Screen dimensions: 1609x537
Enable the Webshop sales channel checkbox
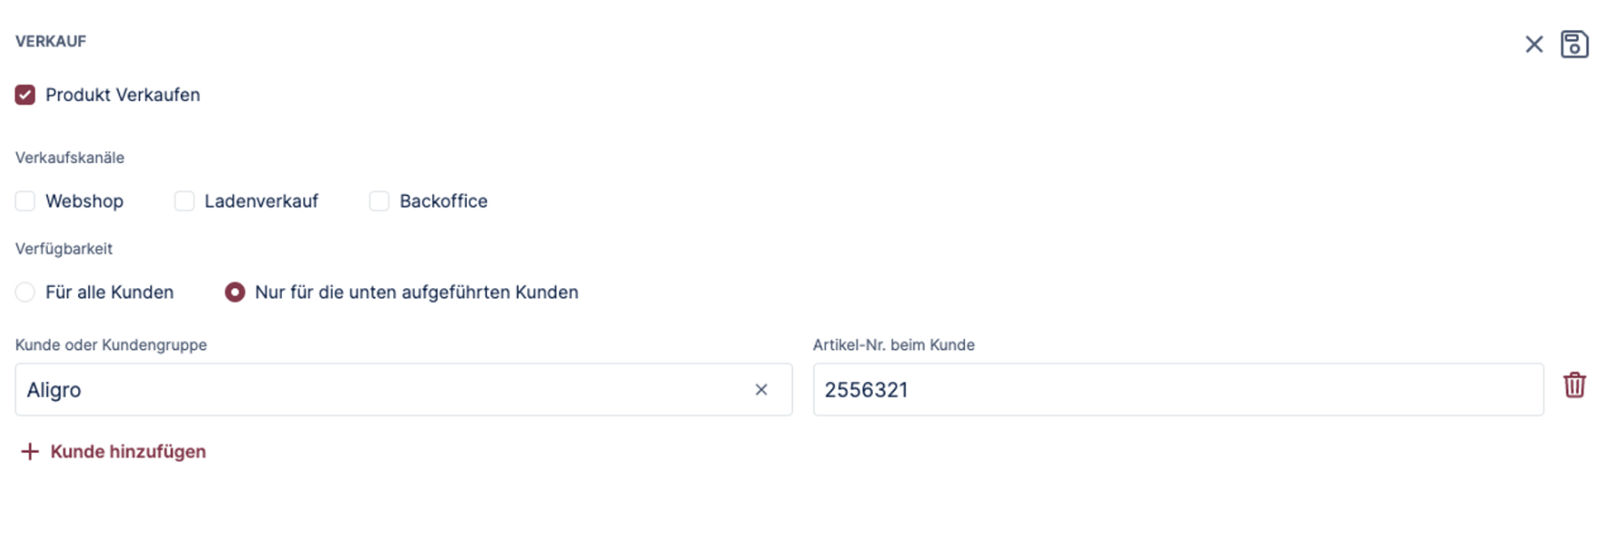(25, 201)
